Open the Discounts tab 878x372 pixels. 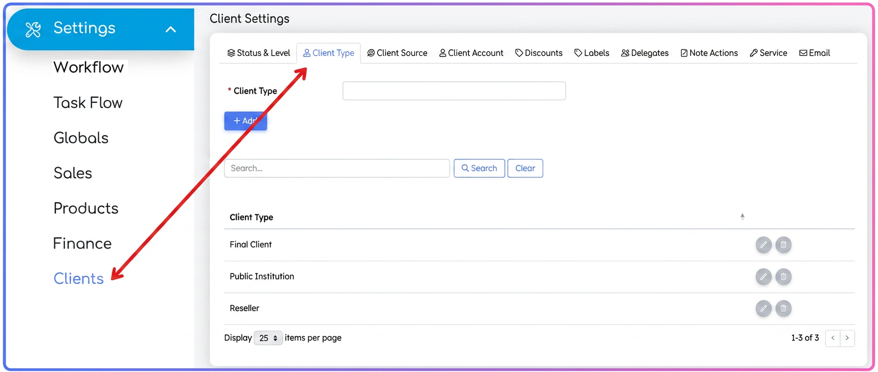539,53
